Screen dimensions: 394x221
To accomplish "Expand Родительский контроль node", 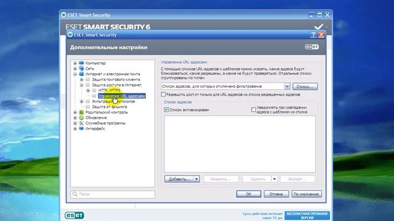I will coord(75,112).
